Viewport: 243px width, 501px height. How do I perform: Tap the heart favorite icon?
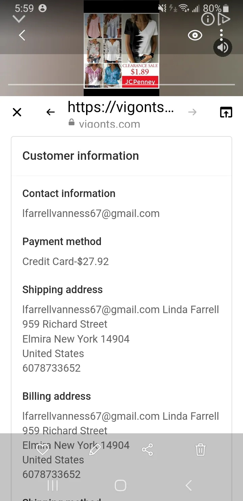(43, 450)
